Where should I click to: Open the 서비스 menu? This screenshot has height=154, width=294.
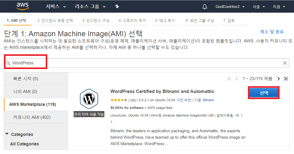[x=56, y=6]
